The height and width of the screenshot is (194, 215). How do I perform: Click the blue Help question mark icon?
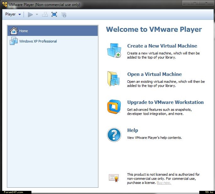click(x=114, y=135)
